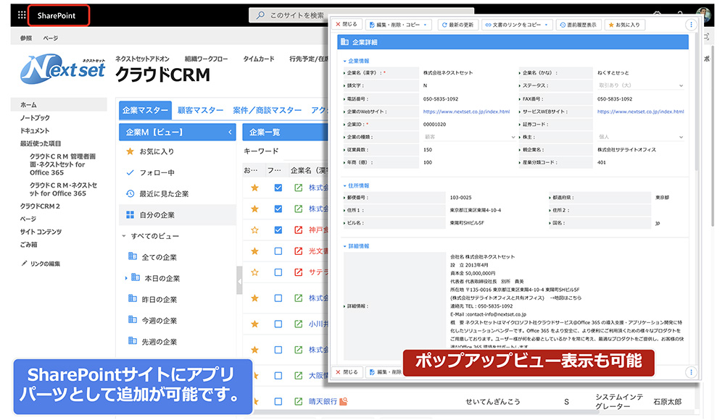Viewport: 725px width, 420px height.
Task: Collapse the すべてのビュー tree section
Action: [x=124, y=236]
